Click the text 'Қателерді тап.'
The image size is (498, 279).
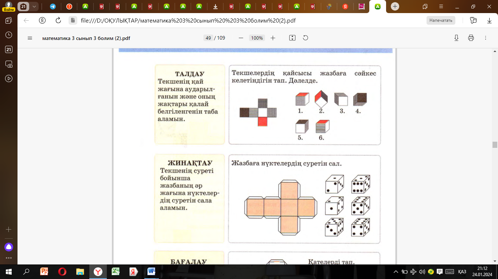(331, 262)
